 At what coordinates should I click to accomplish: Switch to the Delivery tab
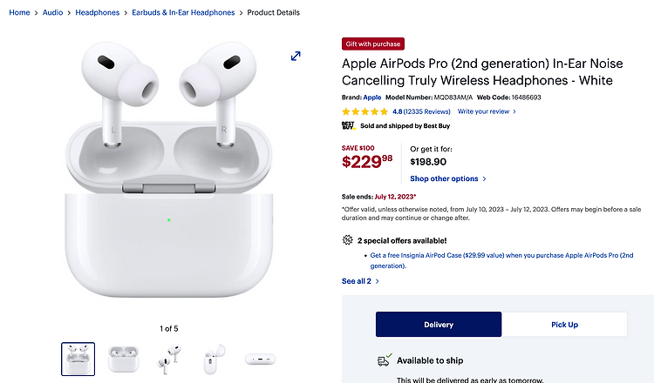point(439,325)
